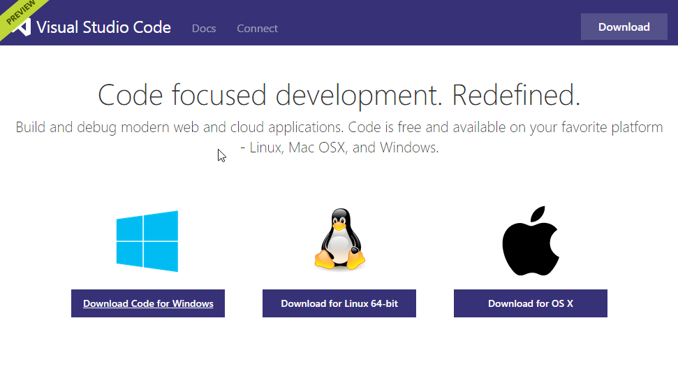The image size is (678, 367).
Task: Download Code for Windows
Action: coord(148,303)
